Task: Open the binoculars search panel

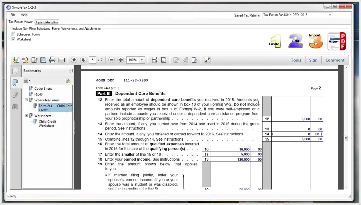Action: (15, 106)
